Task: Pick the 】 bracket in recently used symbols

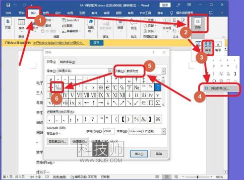Action: (x=150, y=119)
